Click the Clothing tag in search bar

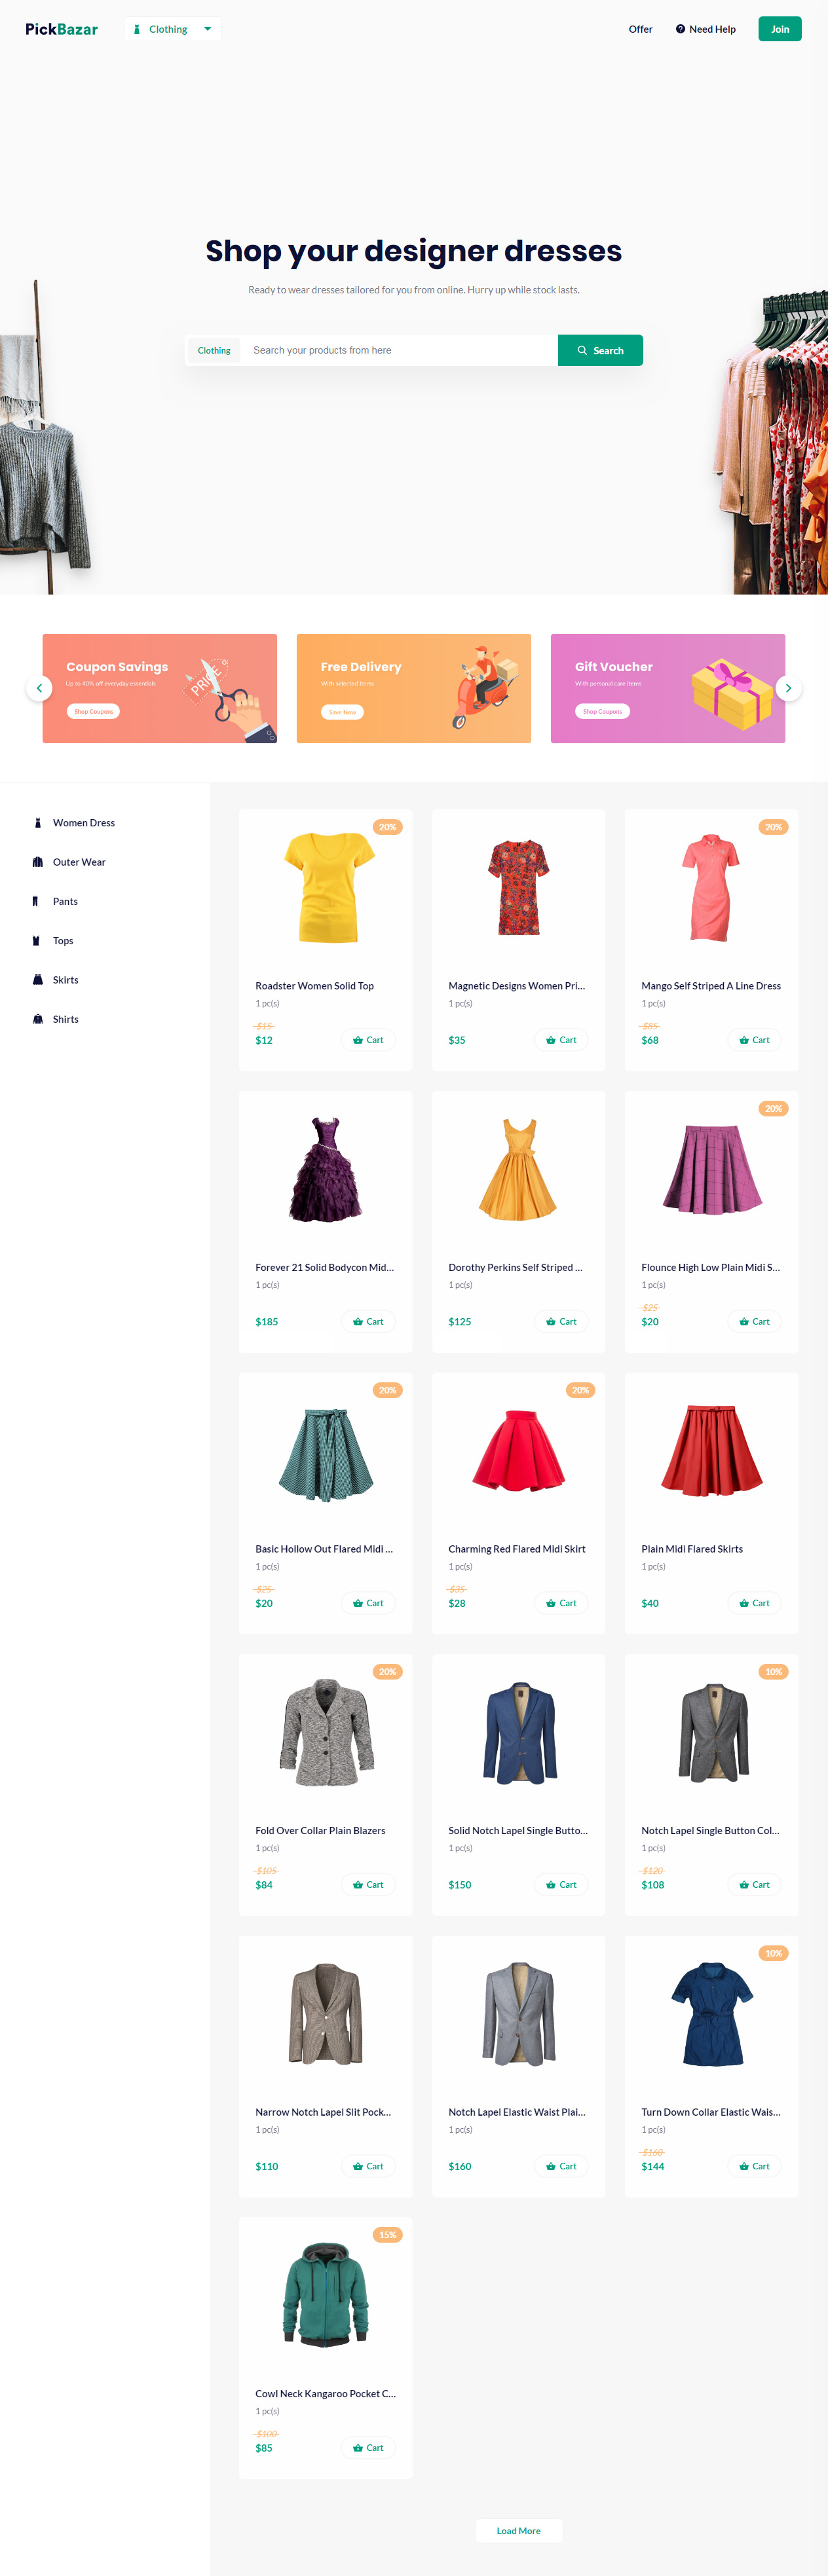tap(214, 350)
